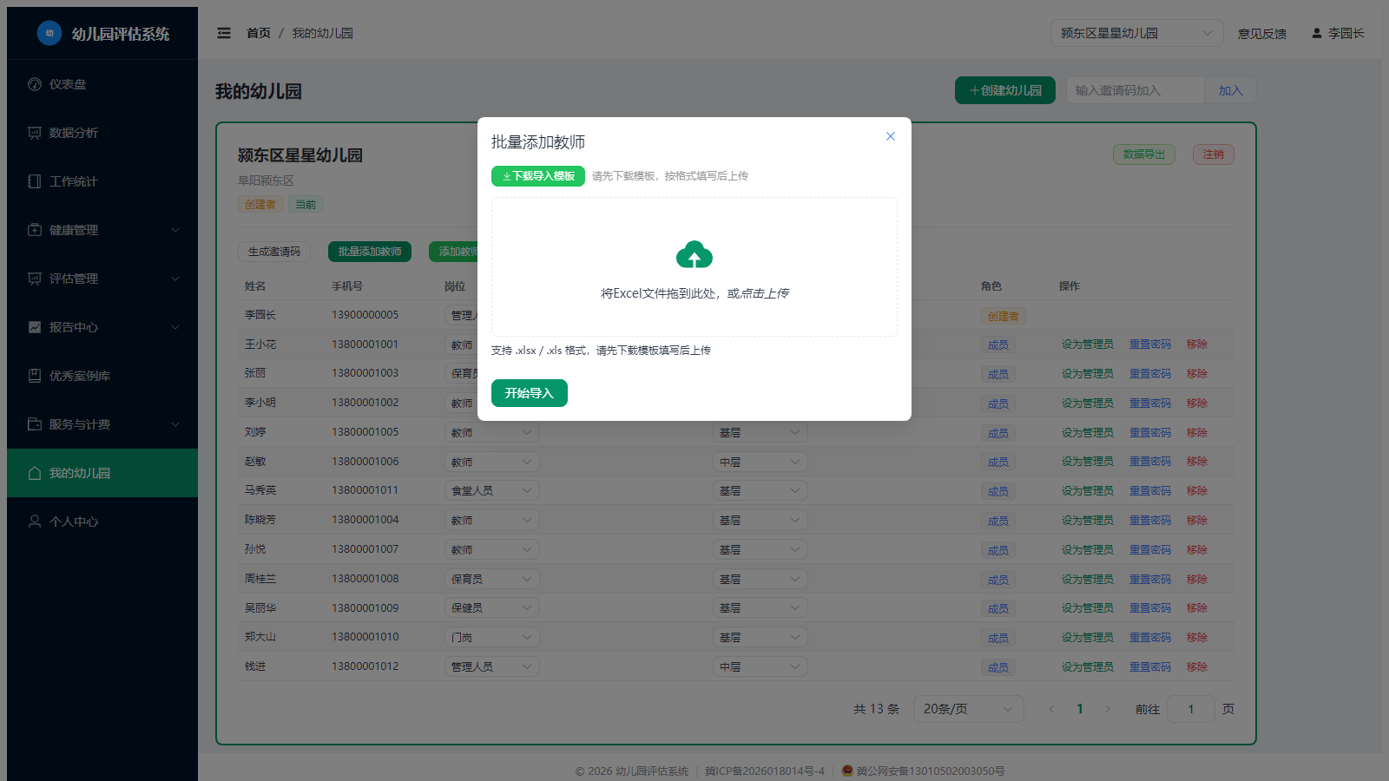Open 优秀案例库 in the sidebar
Screen dimensions: 1389x781
pos(102,376)
